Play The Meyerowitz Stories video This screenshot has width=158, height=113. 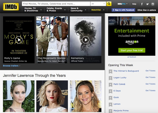pos(52,40)
